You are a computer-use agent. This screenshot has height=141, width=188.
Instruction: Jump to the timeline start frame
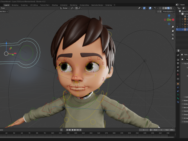[67, 130]
